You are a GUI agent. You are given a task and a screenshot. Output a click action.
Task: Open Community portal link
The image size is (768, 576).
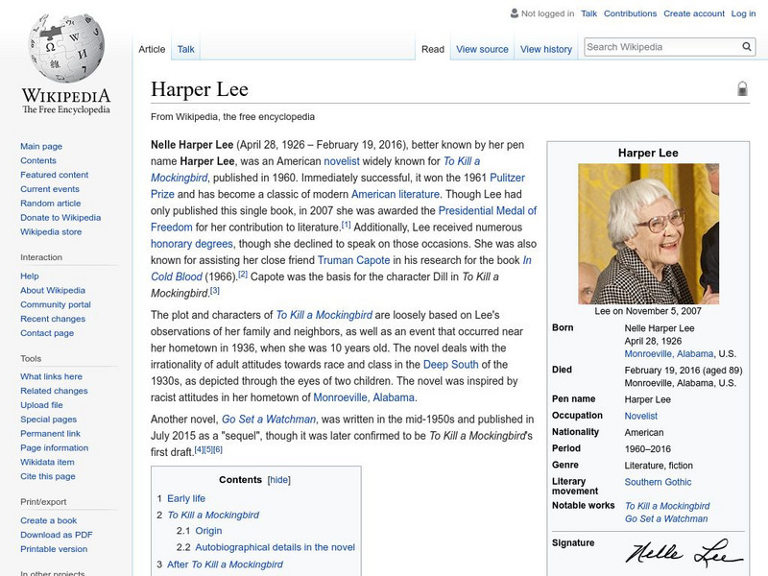point(56,304)
